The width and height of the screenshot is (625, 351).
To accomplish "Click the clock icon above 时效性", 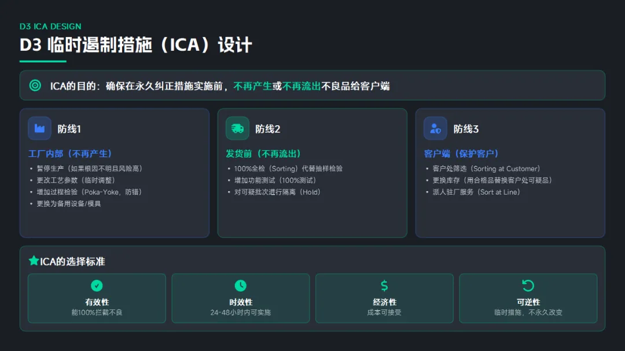I will [241, 285].
